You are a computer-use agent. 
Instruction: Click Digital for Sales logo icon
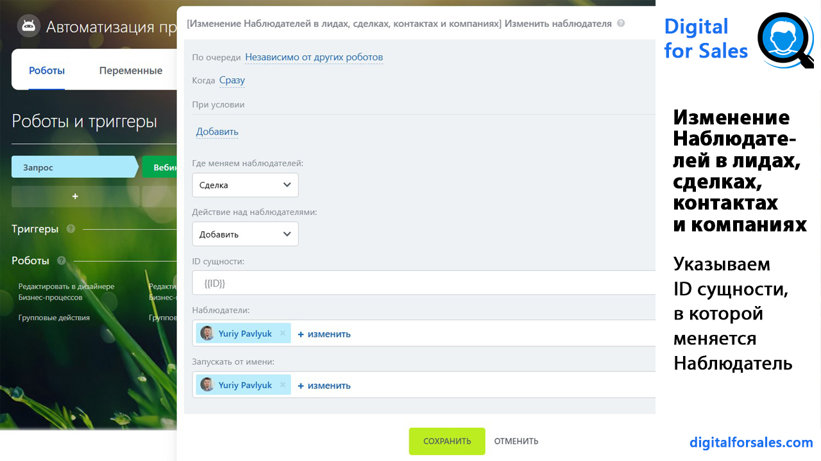point(784,40)
